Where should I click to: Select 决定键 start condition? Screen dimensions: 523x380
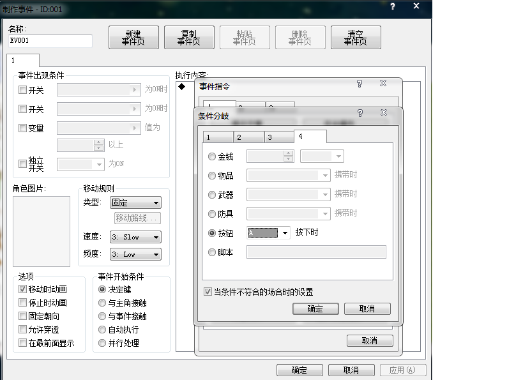click(x=102, y=289)
